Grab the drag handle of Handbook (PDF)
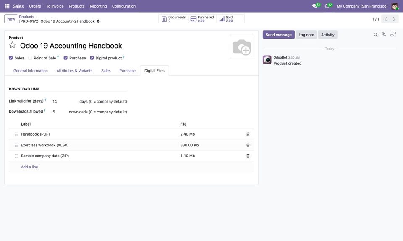This screenshot has width=403, height=241. pos(16,134)
